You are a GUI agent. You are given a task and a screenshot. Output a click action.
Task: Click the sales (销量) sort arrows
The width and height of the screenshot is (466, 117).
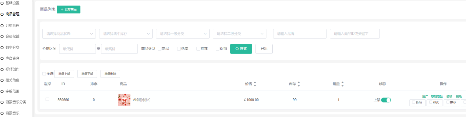pyautogui.click(x=342, y=84)
